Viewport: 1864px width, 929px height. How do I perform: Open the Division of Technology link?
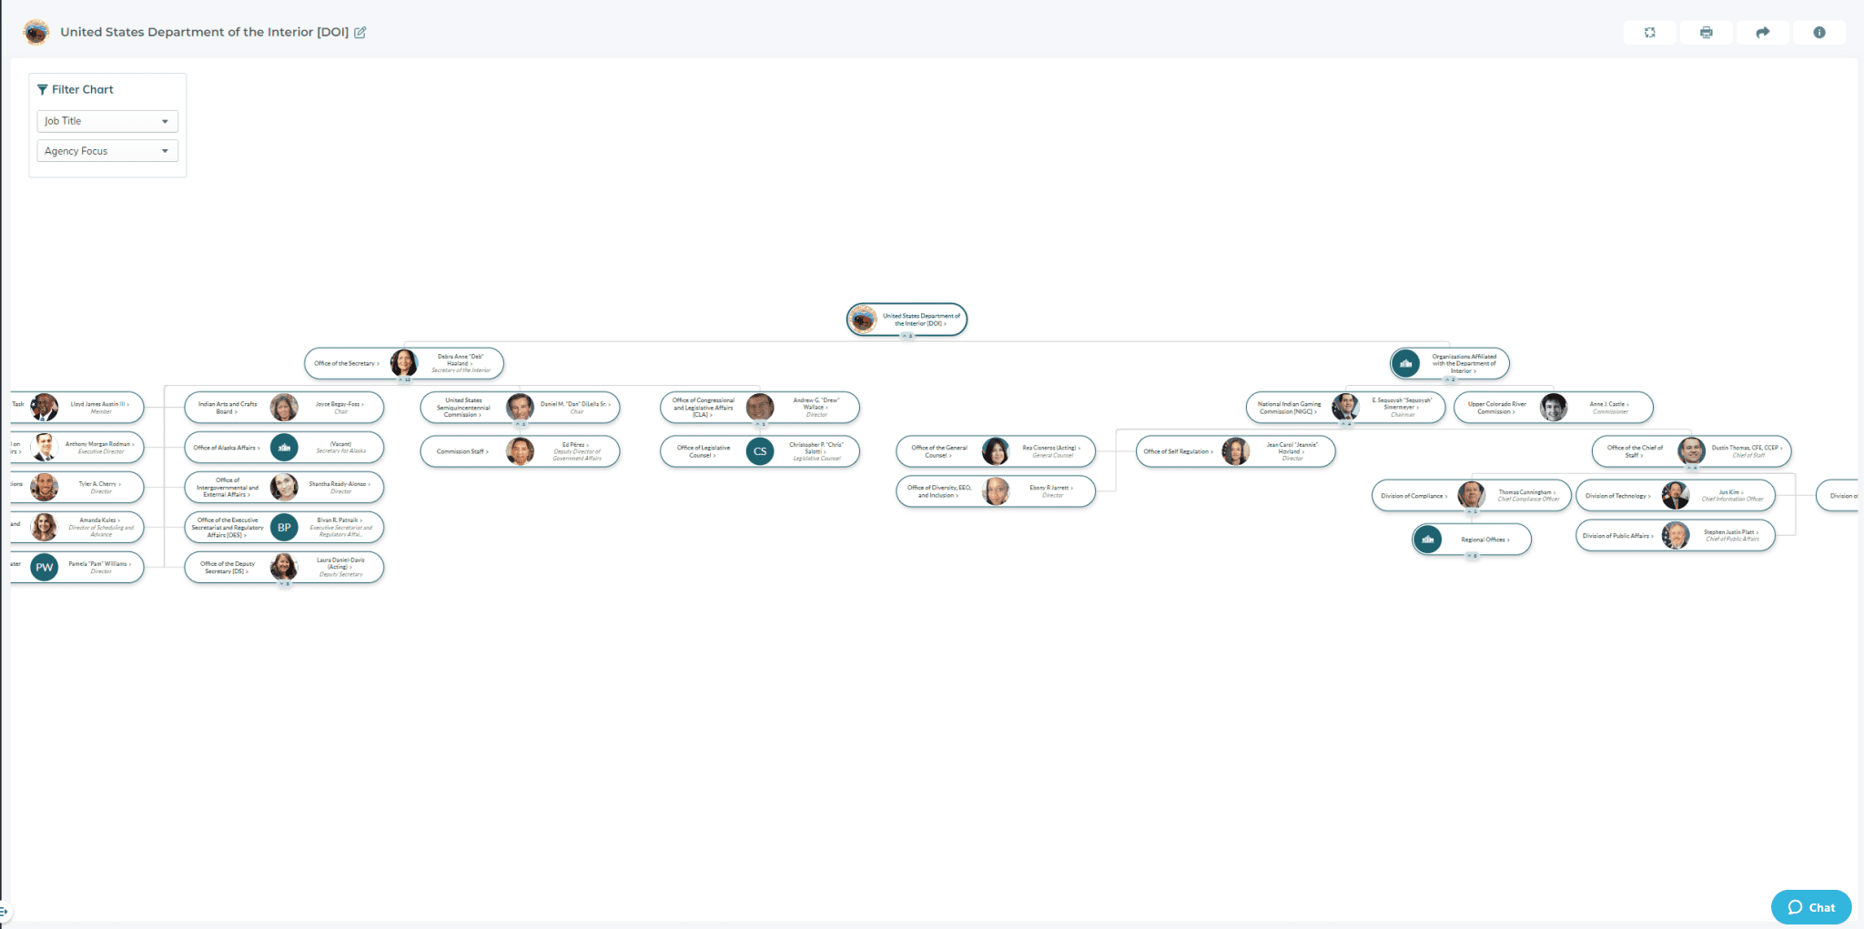(x=1618, y=496)
